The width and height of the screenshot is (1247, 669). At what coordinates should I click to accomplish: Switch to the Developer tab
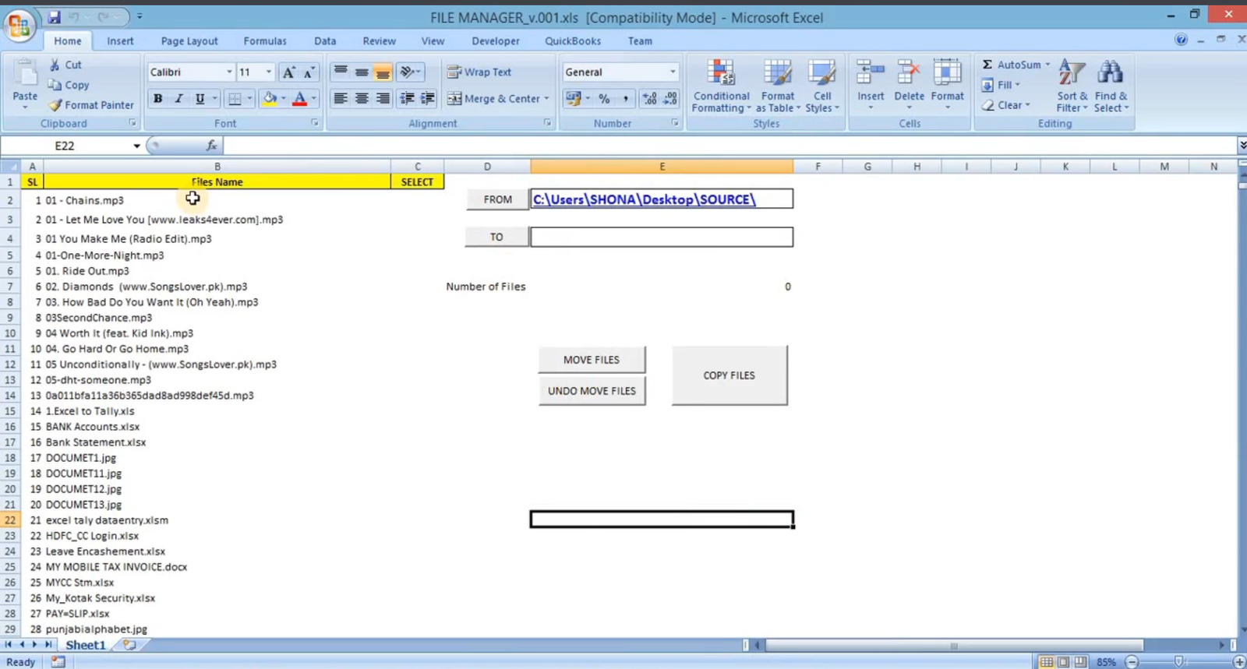pyautogui.click(x=496, y=41)
